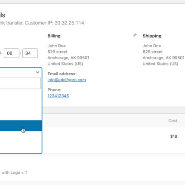The height and width of the screenshot is (185, 185).
Task: Expand the status dropdown chevron arrow
Action: click(37, 72)
